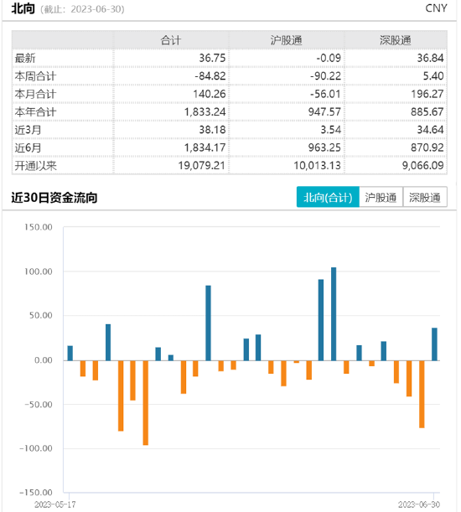Click the 沪股通 table column header
The width and height of the screenshot is (461, 512).
(x=286, y=40)
